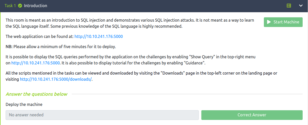Click the green checkmark icon beside Task 1
This screenshot has width=308, height=125.
pyautogui.click(x=20, y=6)
